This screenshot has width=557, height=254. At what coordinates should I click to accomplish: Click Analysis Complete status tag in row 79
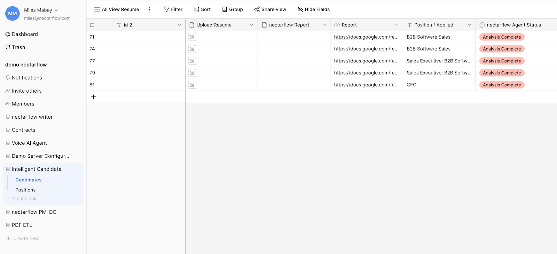click(x=502, y=73)
